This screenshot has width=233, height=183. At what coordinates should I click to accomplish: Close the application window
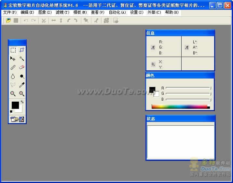pos(227,6)
